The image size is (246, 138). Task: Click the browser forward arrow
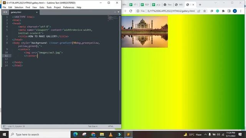click(125, 11)
